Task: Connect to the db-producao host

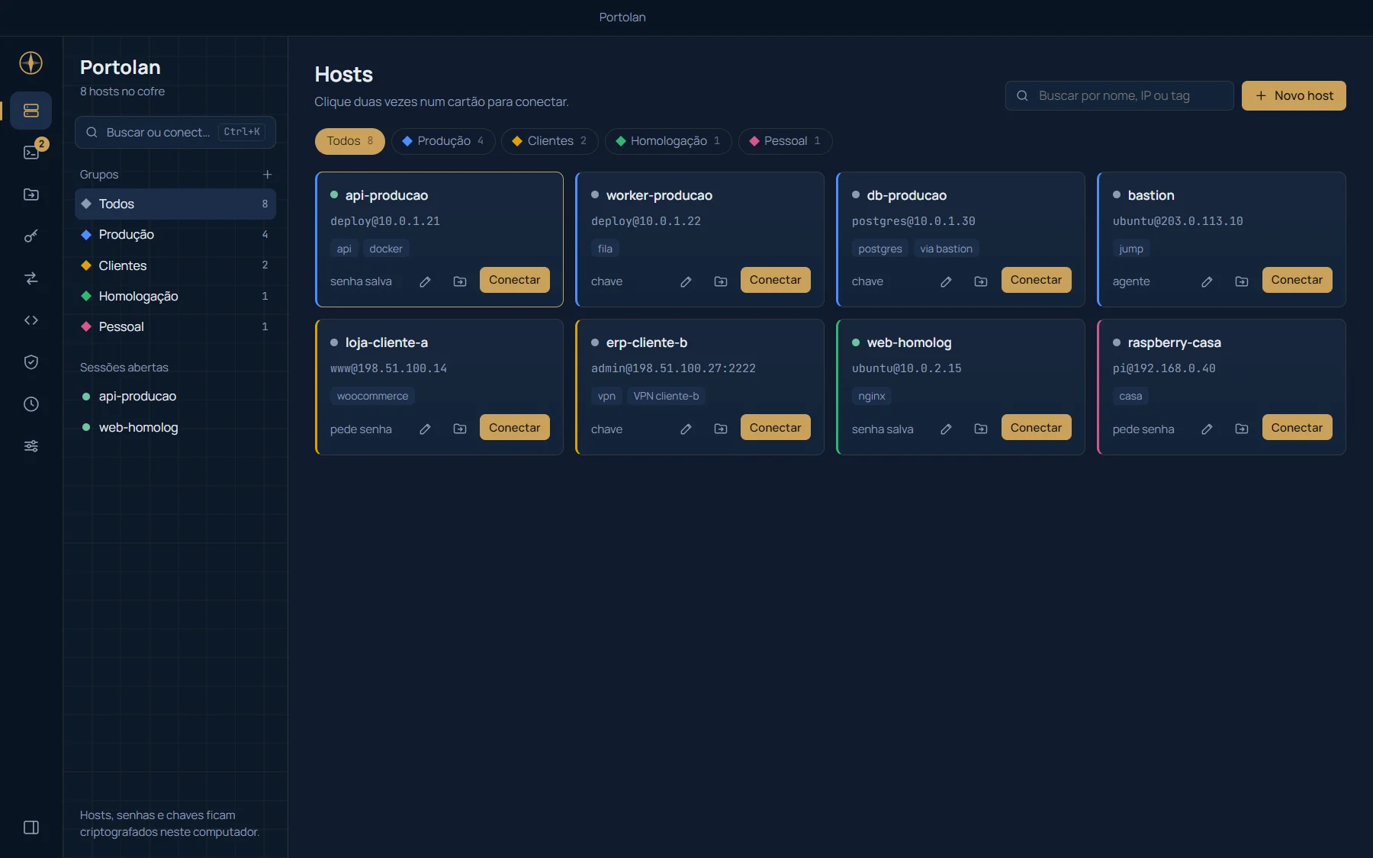Action: pyautogui.click(x=1036, y=280)
